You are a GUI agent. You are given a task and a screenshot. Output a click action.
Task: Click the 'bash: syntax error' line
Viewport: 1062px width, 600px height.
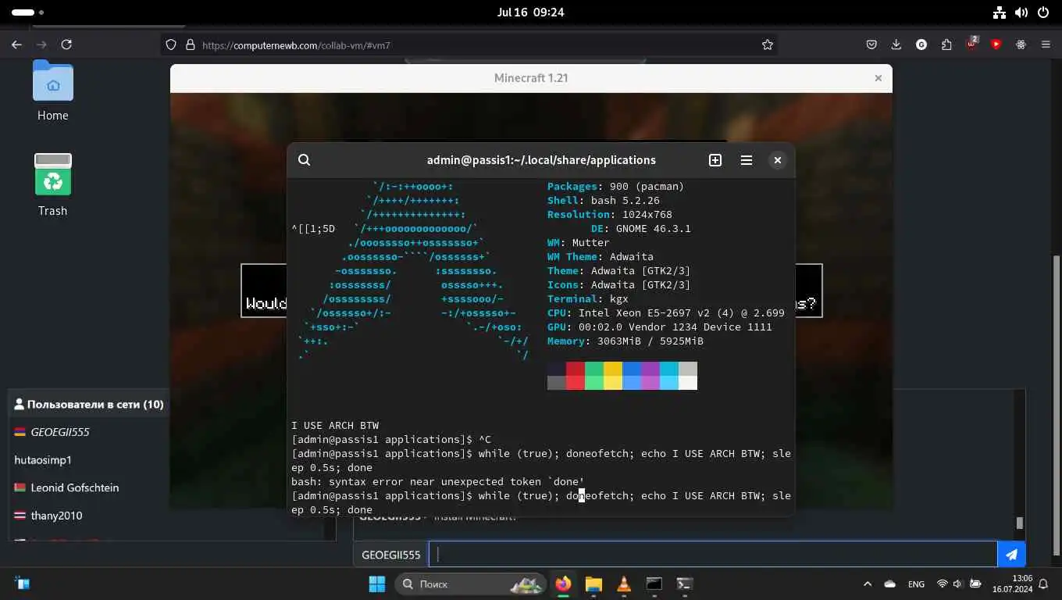click(438, 482)
